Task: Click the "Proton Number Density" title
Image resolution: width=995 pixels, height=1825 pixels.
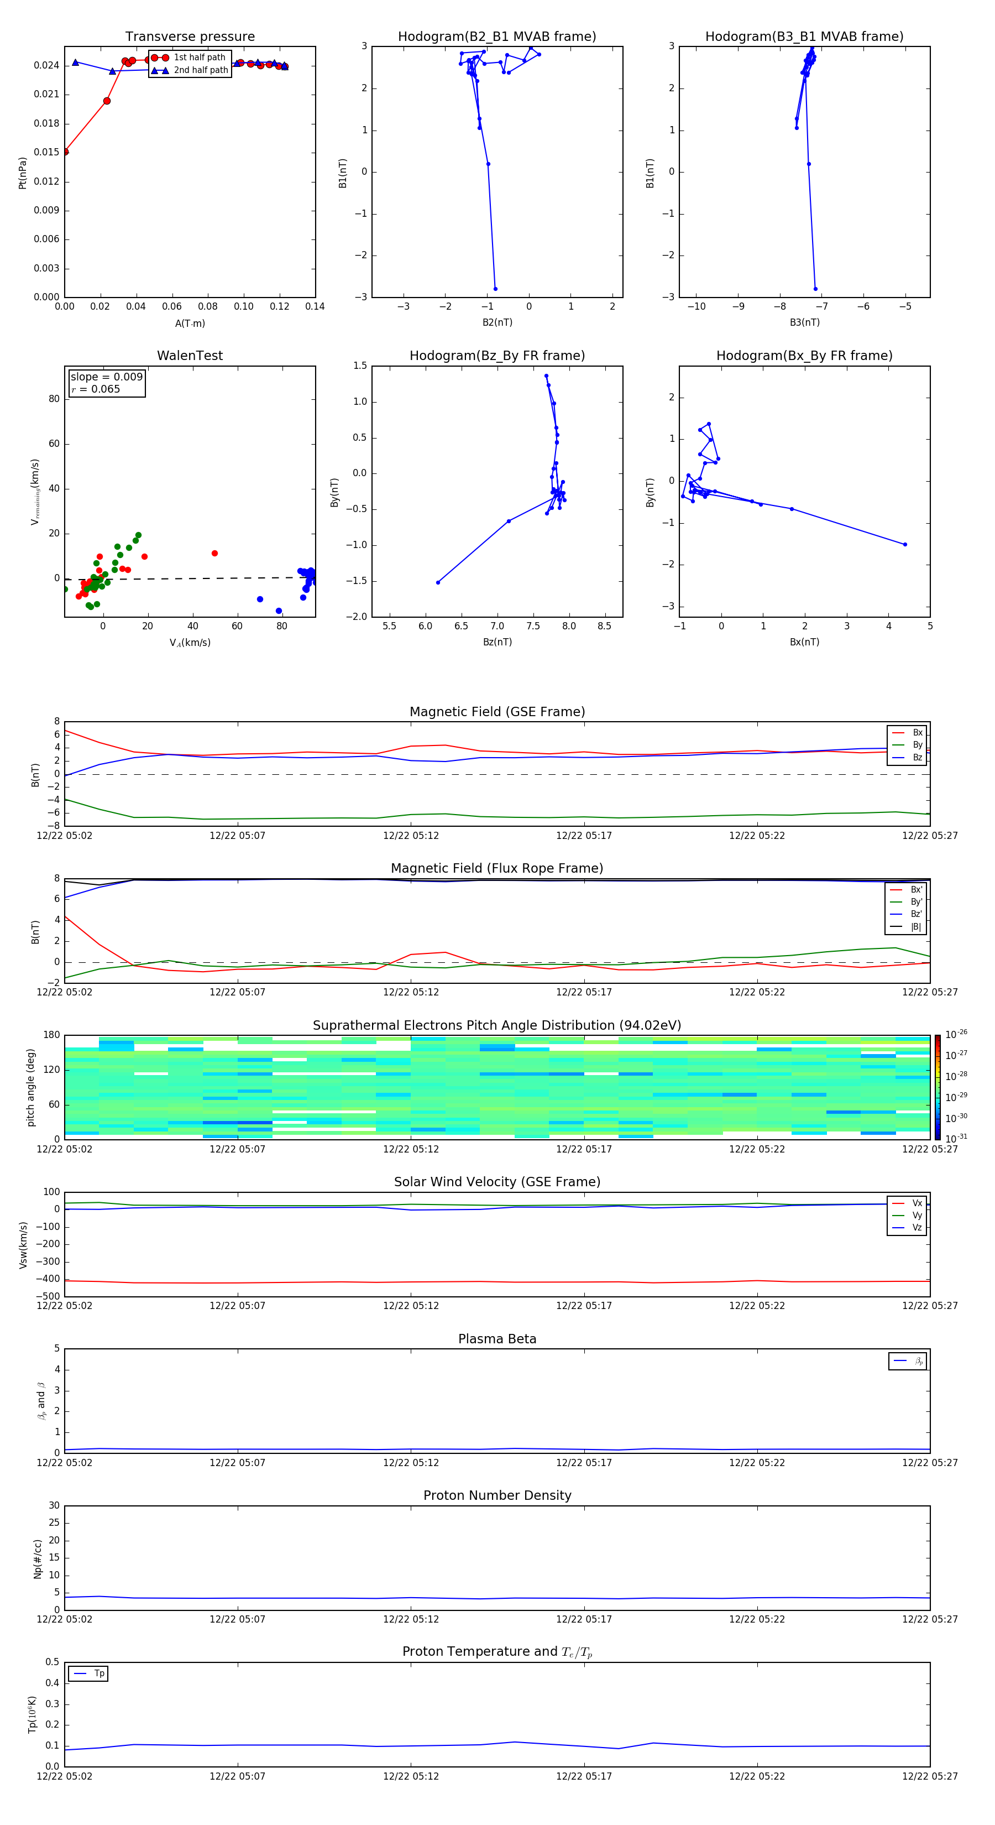Action: point(497,1496)
